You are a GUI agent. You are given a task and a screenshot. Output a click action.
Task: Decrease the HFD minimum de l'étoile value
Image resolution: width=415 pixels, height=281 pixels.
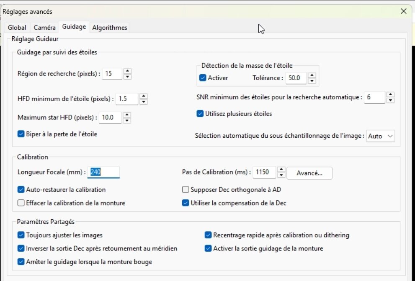(143, 101)
